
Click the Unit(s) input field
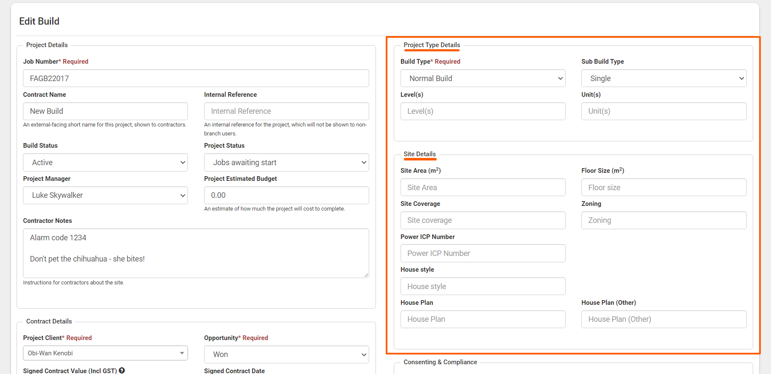(664, 111)
